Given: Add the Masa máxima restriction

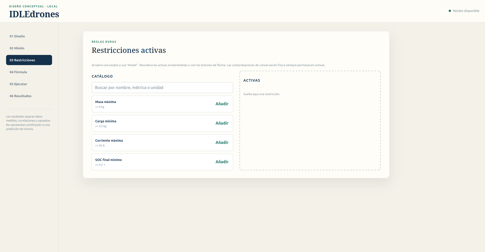Looking at the screenshot, I should pyautogui.click(x=222, y=104).
